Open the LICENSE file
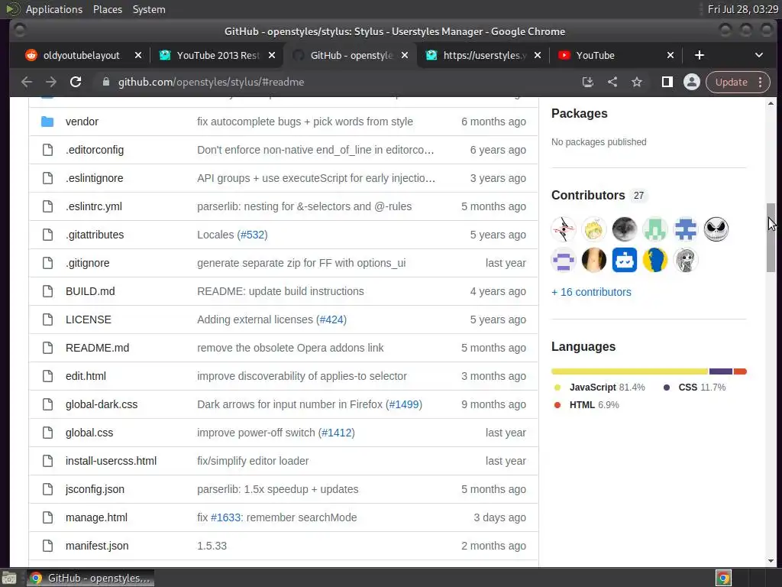Image resolution: width=782 pixels, height=587 pixels. [89, 319]
